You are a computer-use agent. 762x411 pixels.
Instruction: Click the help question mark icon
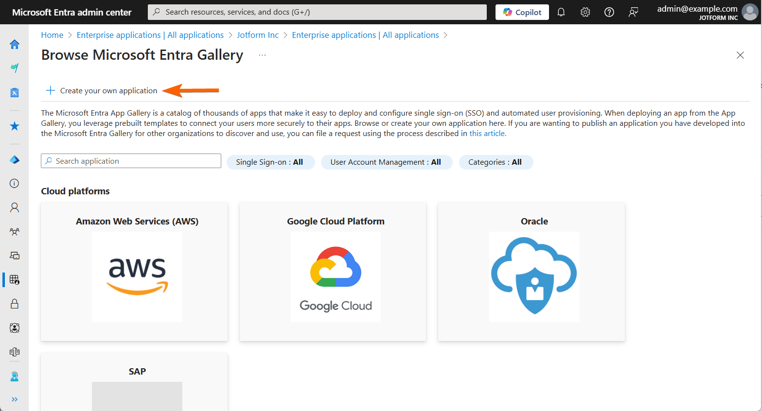pyautogui.click(x=609, y=12)
